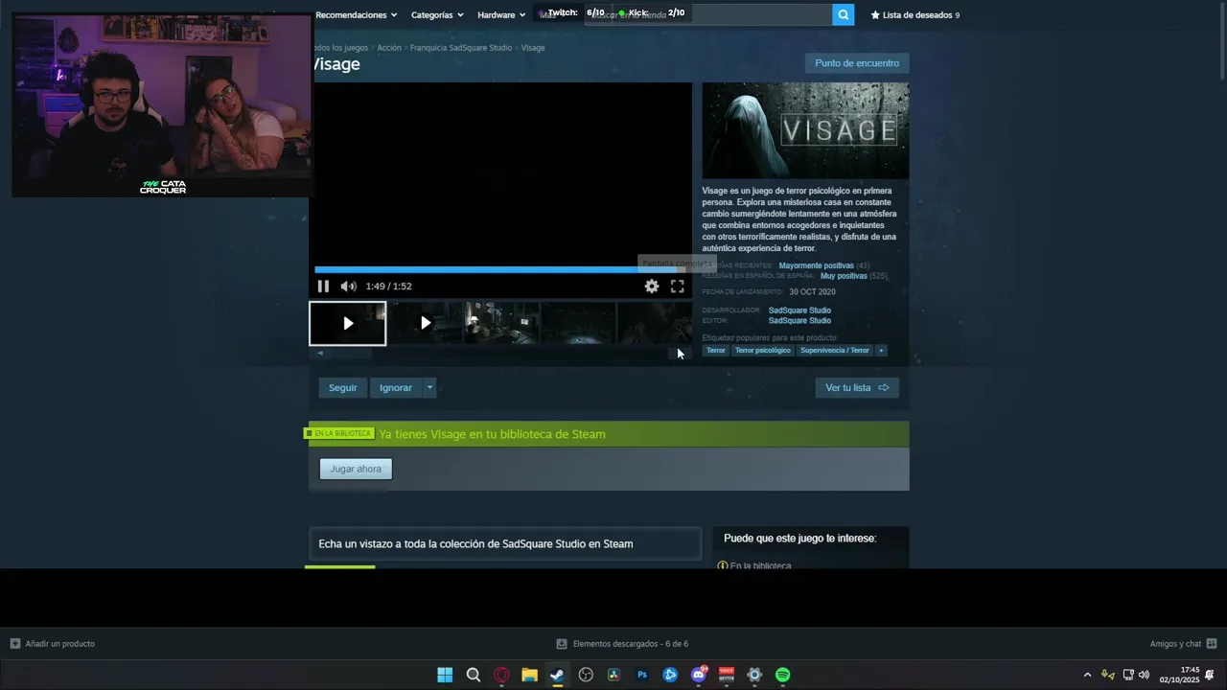
Task: Click the Terror tag
Action: [716, 350]
